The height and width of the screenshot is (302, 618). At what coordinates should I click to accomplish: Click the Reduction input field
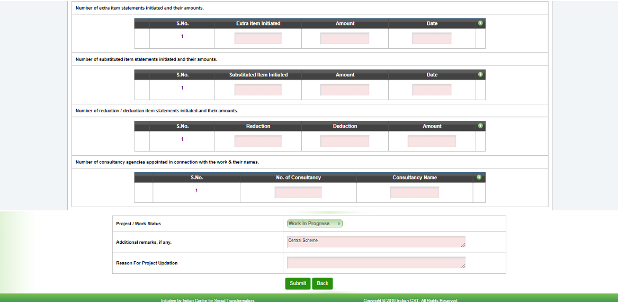[x=258, y=141]
